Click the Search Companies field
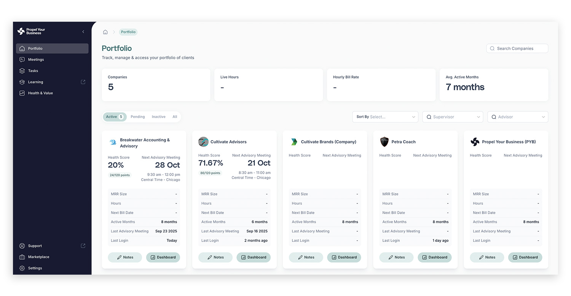The height and width of the screenshot is (296, 571). (x=517, y=48)
